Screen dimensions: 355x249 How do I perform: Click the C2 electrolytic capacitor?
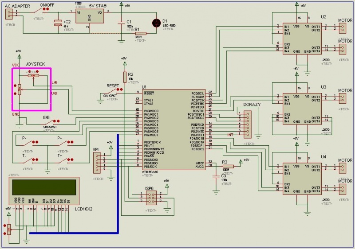[58, 23]
